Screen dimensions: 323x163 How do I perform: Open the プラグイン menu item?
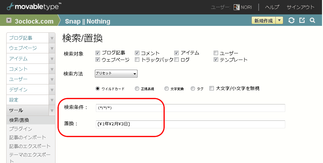coord(21,129)
